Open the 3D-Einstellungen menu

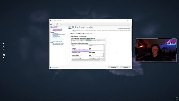click(65, 22)
